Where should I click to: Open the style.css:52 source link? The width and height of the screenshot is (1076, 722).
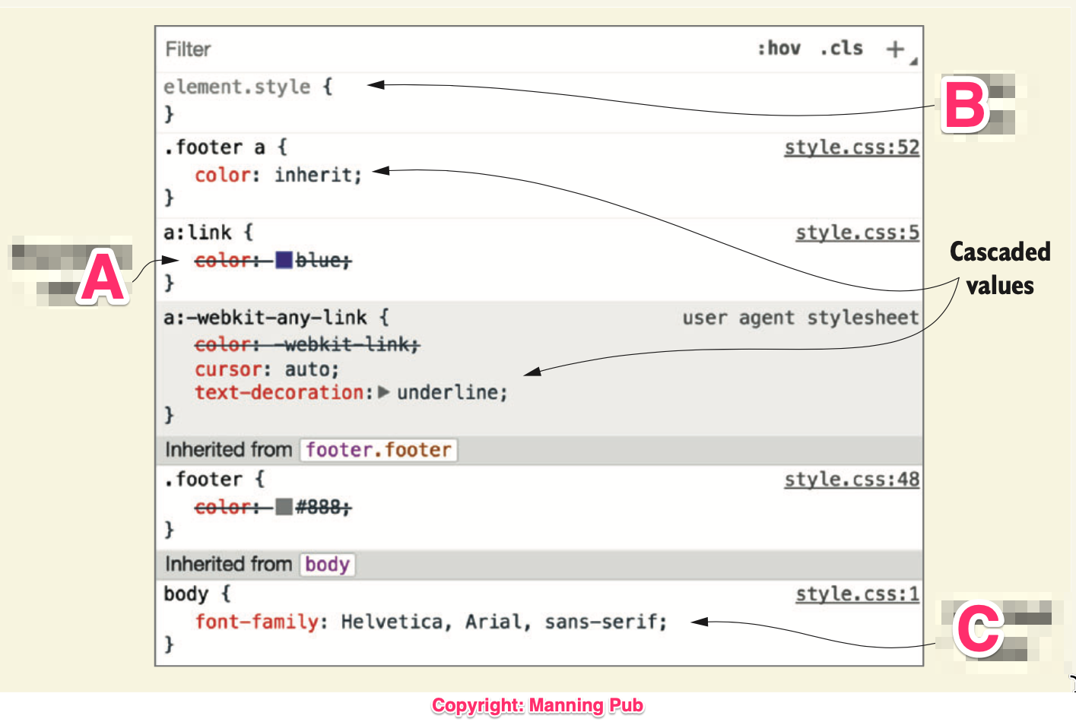click(852, 147)
